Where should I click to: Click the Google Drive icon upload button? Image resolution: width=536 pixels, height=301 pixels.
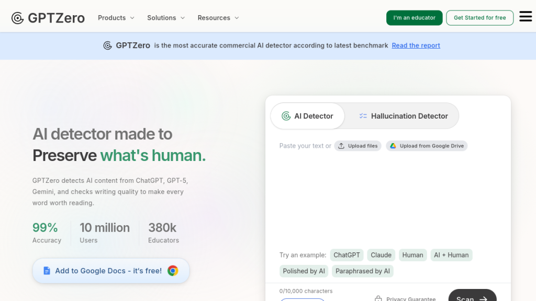(x=393, y=146)
